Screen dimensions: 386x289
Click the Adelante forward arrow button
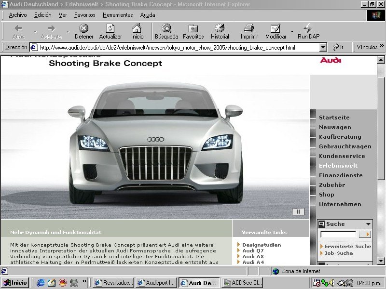click(x=51, y=31)
